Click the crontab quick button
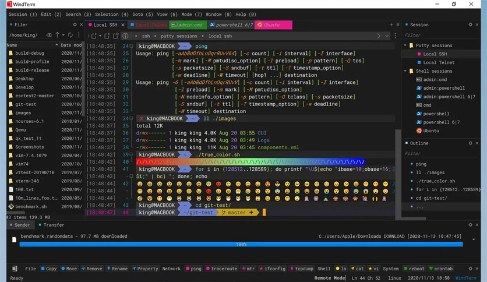This screenshot has width=487, height=282. pos(440,269)
